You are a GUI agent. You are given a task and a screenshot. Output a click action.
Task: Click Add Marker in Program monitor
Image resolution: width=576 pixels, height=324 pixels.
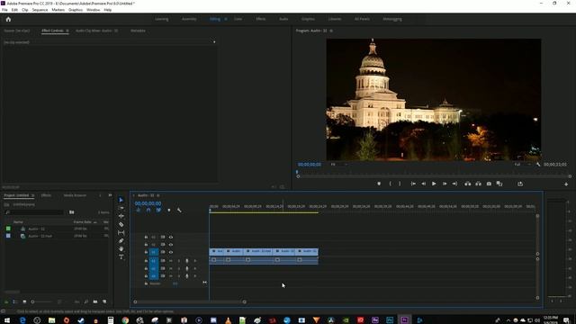[379, 184]
